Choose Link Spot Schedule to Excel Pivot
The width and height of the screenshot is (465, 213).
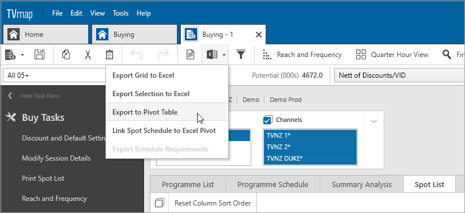tap(167, 131)
